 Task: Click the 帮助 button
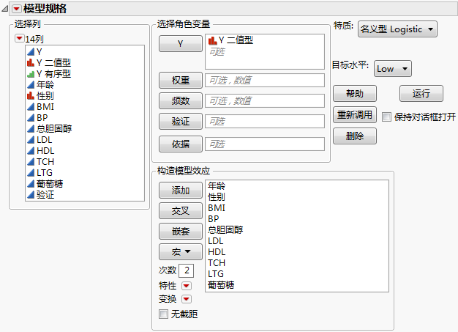point(355,94)
